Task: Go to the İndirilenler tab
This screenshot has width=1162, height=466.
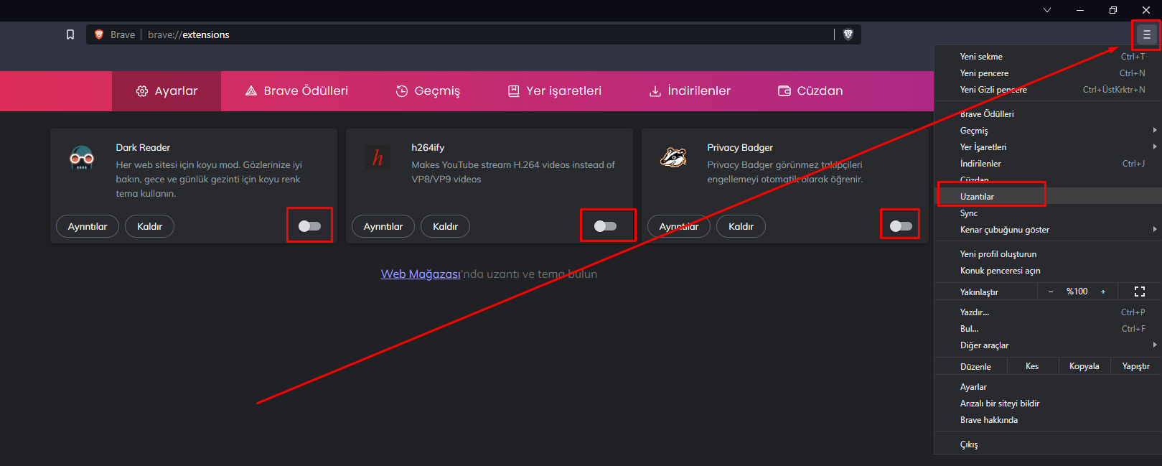Action: (x=690, y=91)
